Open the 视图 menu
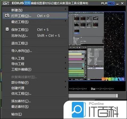 [x=39, y=3]
